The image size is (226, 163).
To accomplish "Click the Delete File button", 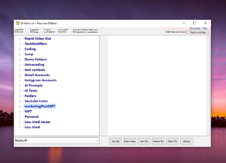I will coord(172,141).
